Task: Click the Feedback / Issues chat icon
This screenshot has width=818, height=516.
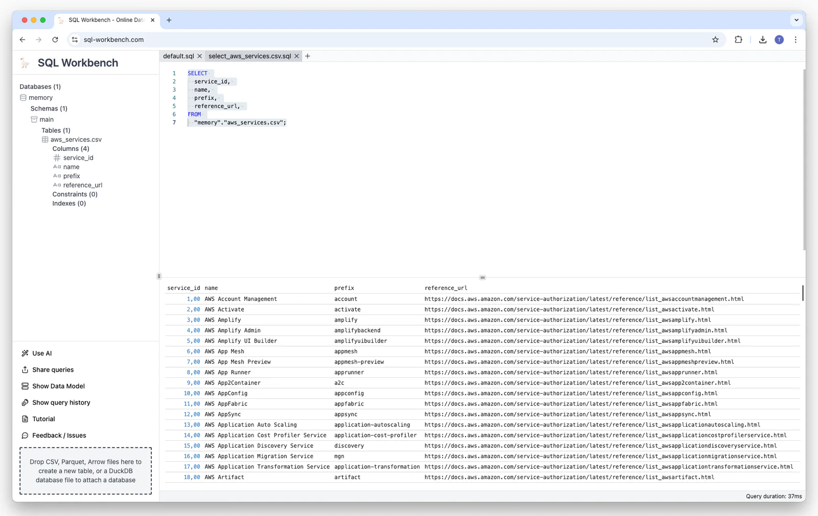Action: pyautogui.click(x=25, y=436)
